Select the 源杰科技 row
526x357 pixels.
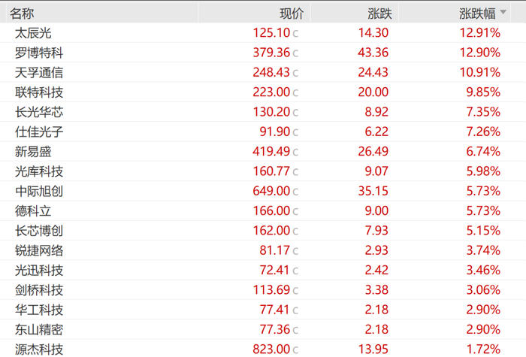pyautogui.click(x=39, y=349)
